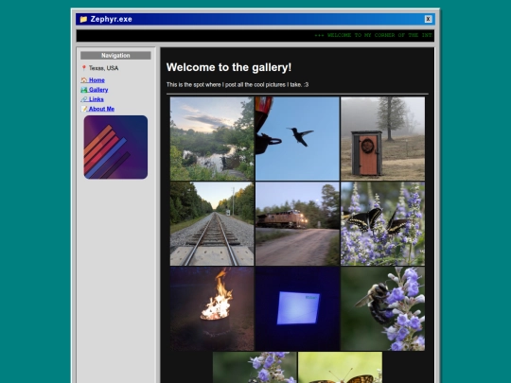511x383 pixels.
Task: Open the black swallowtail butterflies photo
Action: click(x=382, y=224)
